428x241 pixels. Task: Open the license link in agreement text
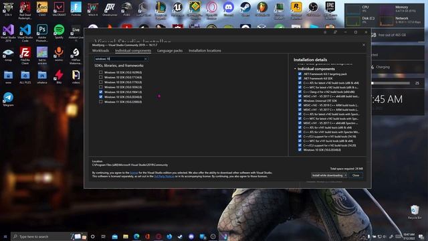(134, 173)
